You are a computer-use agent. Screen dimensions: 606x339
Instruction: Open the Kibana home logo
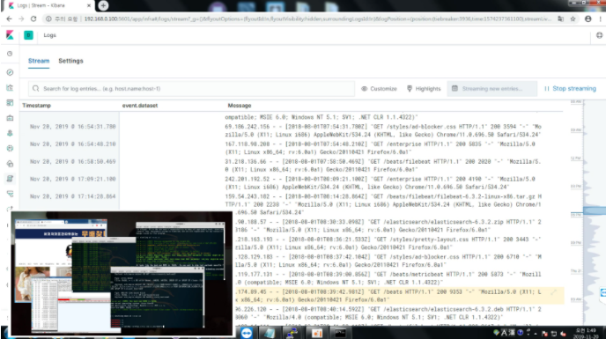pyautogui.click(x=10, y=35)
